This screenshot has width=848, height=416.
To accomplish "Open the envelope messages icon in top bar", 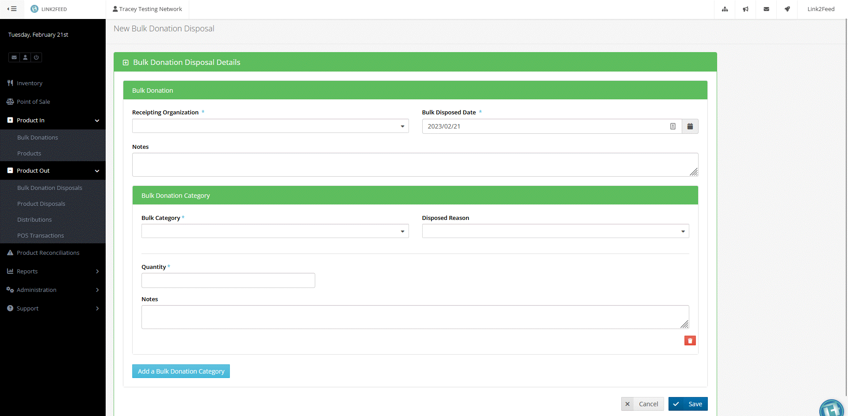I will (x=766, y=9).
